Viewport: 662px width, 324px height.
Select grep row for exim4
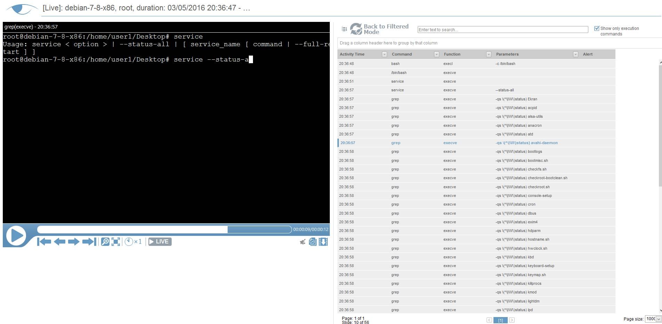(476, 222)
